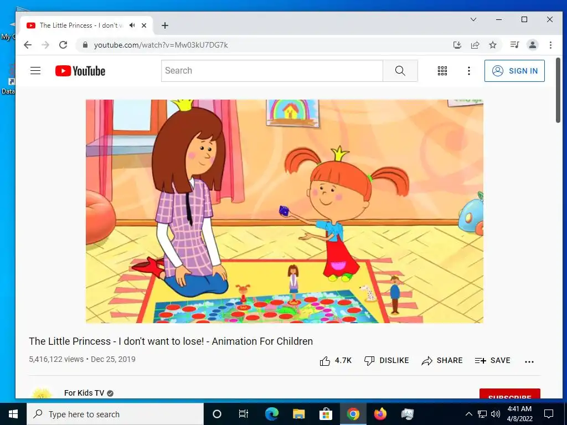Subscribe to the channel
This screenshot has height=425, width=567.
(509, 393)
